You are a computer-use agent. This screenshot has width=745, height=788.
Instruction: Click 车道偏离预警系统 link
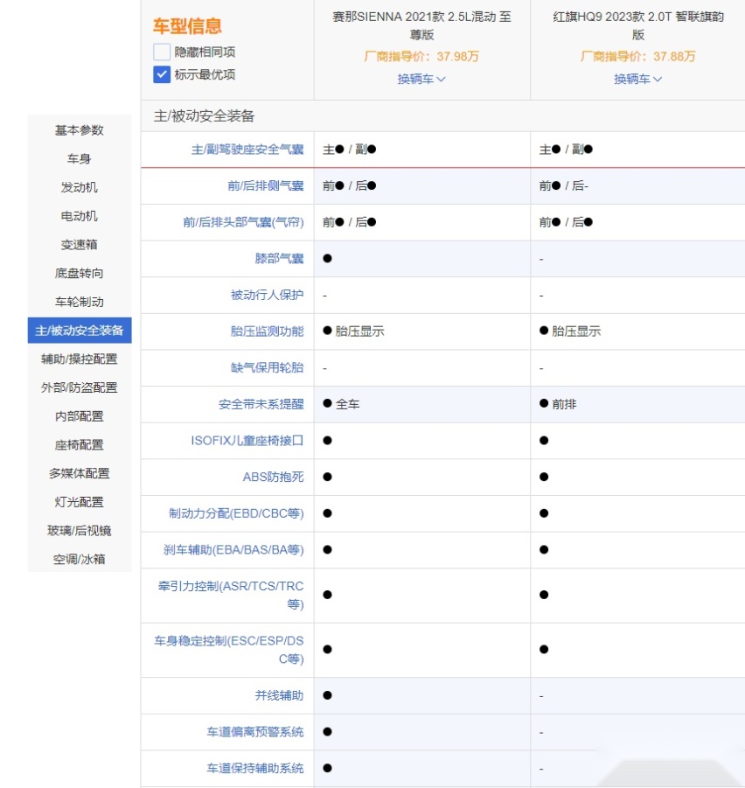(255, 732)
